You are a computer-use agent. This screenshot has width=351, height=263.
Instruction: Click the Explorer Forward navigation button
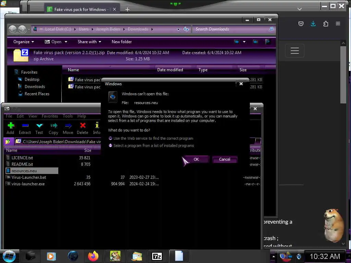[22, 29]
